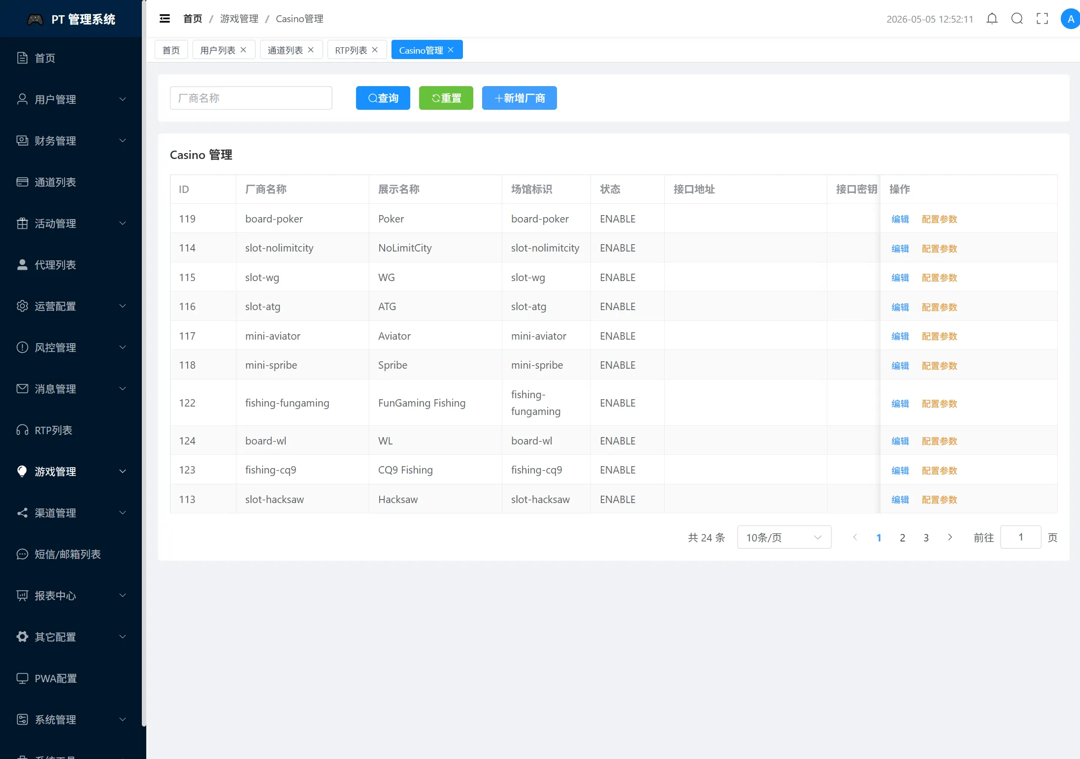
Task: Click the 查询 search button
Action: [x=383, y=98]
